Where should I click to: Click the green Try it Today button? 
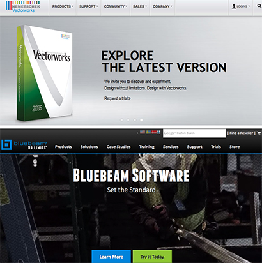152,257
